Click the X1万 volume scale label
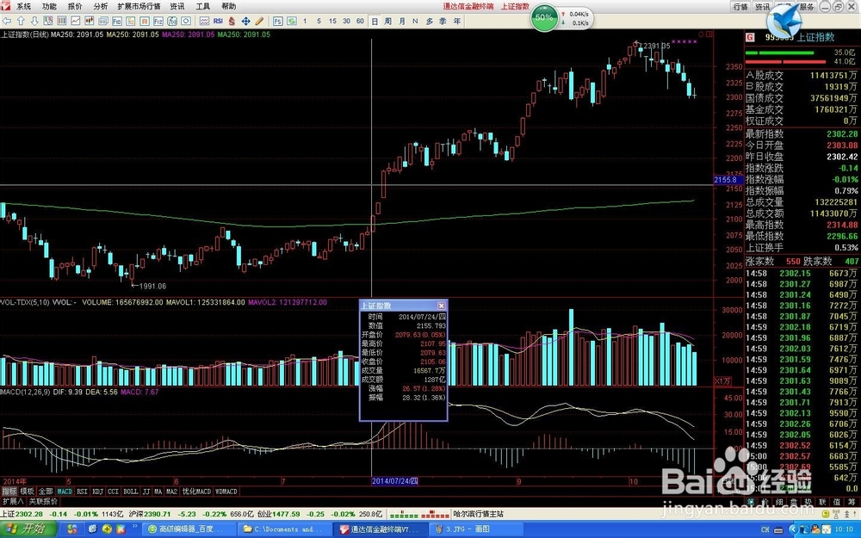The height and width of the screenshot is (538, 861). click(x=722, y=381)
